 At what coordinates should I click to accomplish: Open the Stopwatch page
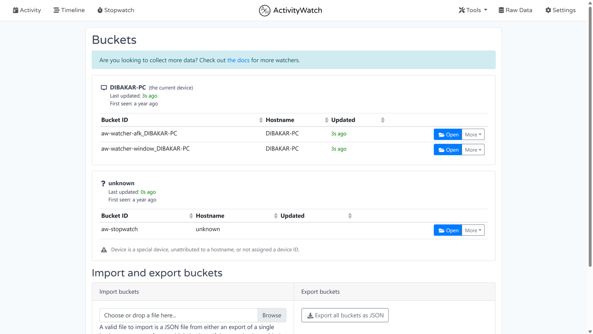click(116, 10)
